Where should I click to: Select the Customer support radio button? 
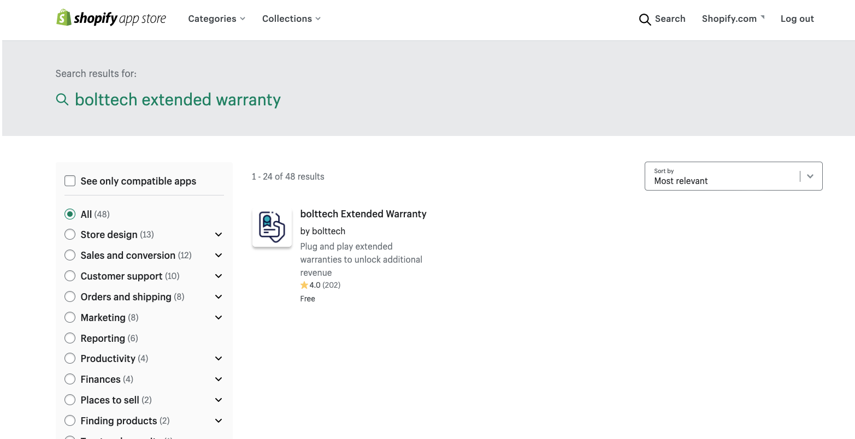tap(70, 276)
